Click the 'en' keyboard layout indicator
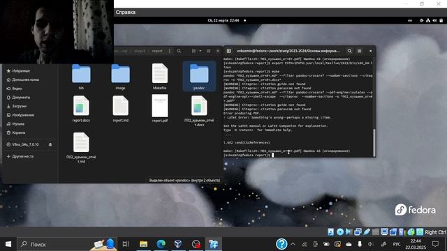The image size is (447, 251). [410, 20]
